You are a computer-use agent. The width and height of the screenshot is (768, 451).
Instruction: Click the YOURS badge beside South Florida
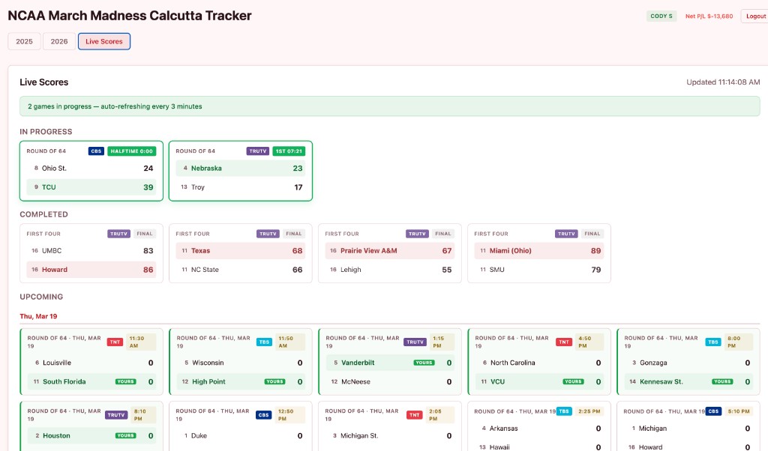click(125, 382)
